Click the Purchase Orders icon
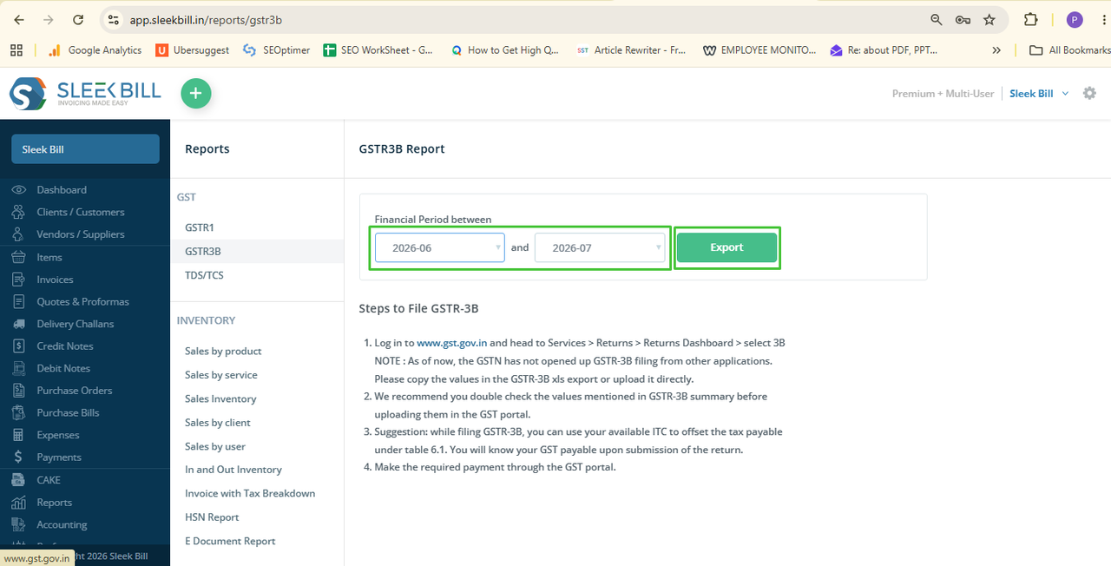 (x=18, y=391)
